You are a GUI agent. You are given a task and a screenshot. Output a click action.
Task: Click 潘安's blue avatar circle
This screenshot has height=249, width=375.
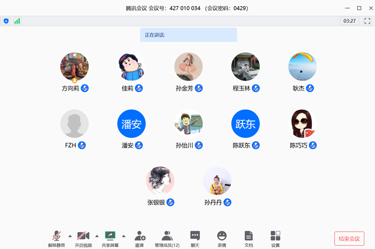tap(131, 124)
